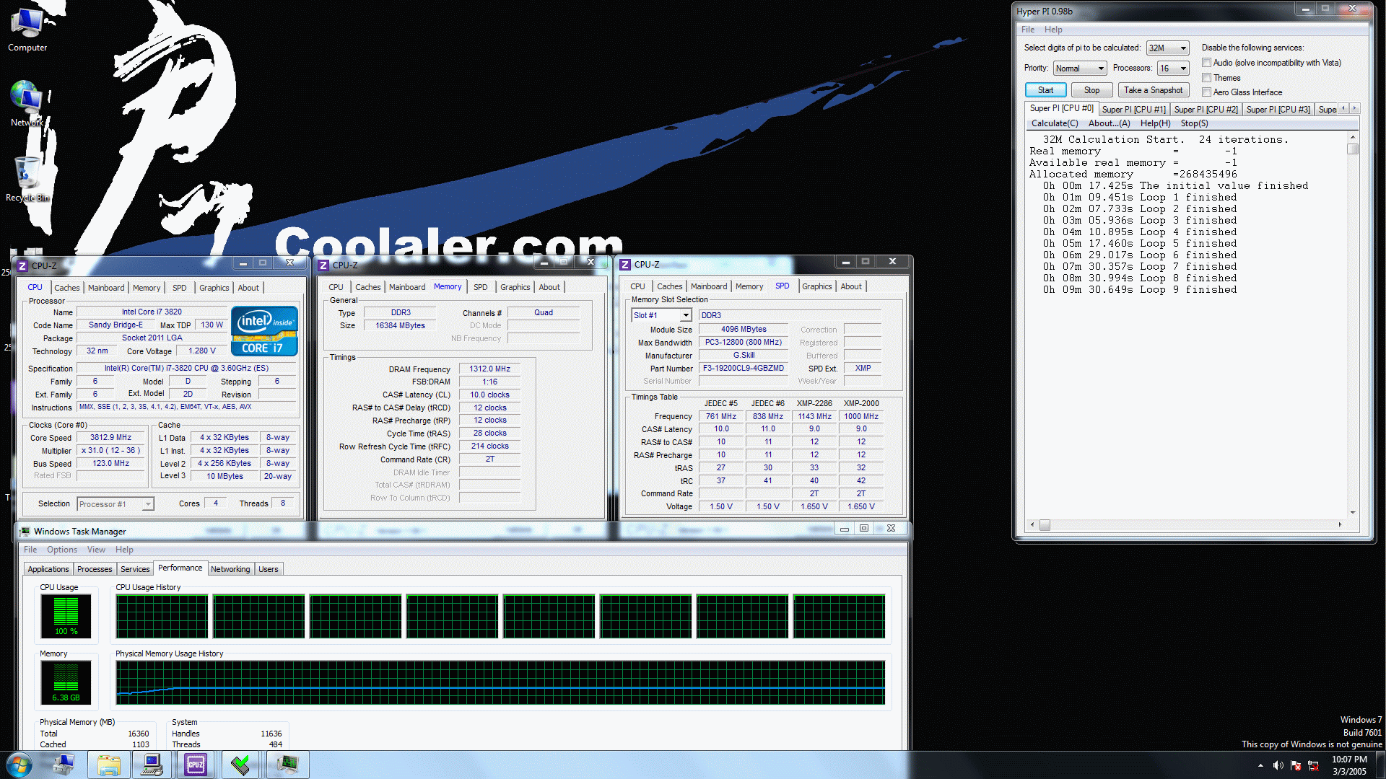Check the Themes checkbox in Hyper PI
The width and height of the screenshot is (1386, 779).
click(x=1206, y=78)
